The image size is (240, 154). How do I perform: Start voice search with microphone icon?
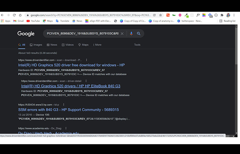(131, 34)
